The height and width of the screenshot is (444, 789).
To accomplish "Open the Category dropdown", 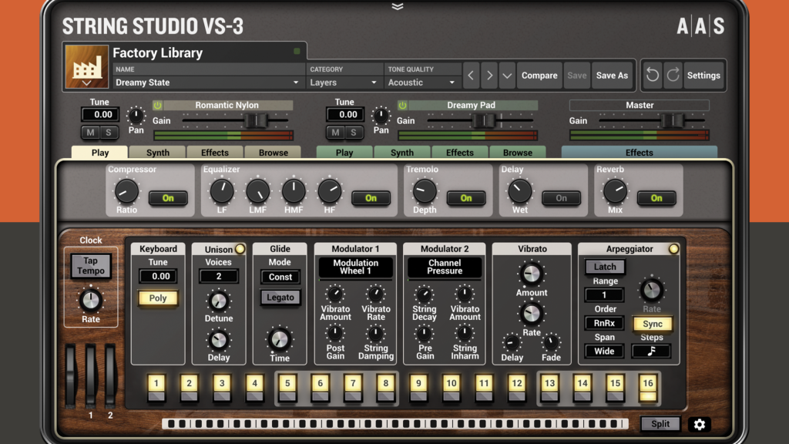I will pos(344,82).
